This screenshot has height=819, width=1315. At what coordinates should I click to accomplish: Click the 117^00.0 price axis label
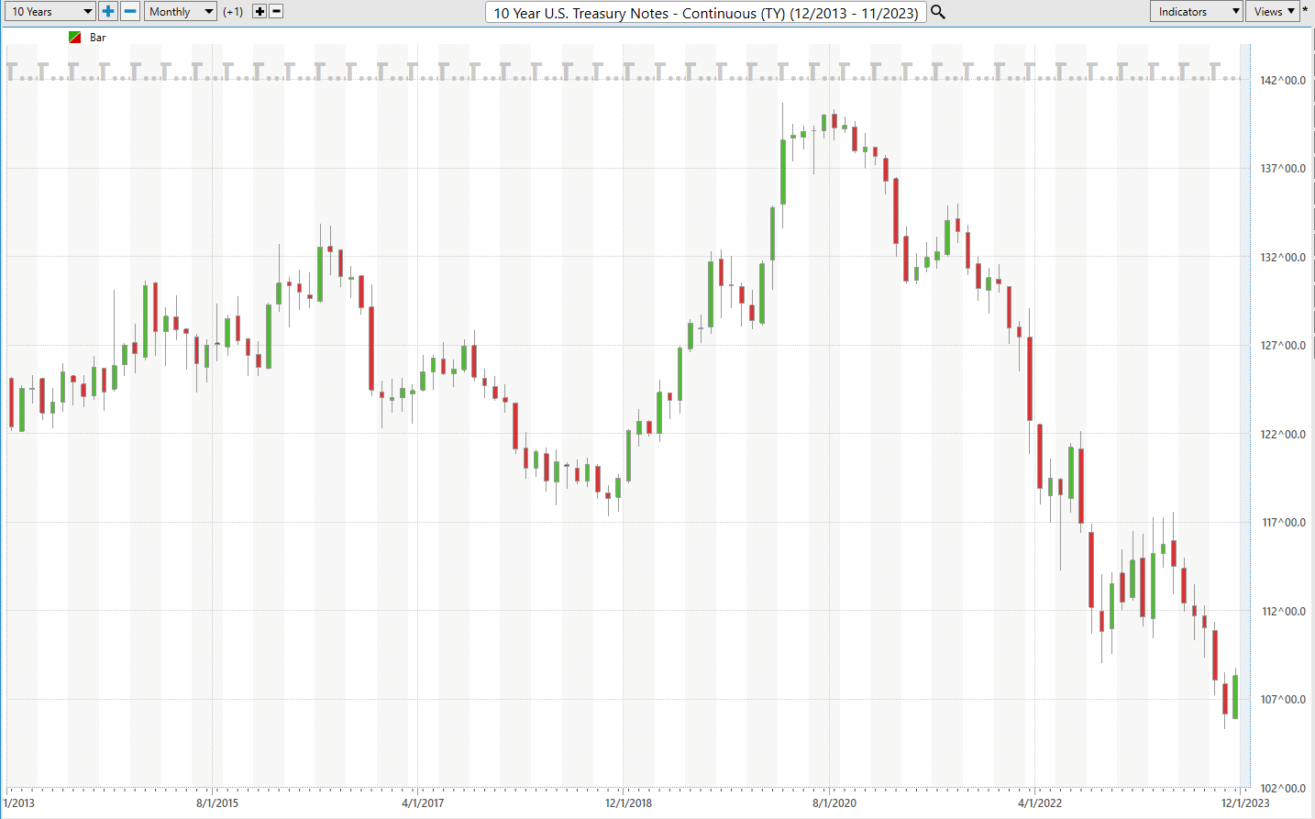point(1283,523)
